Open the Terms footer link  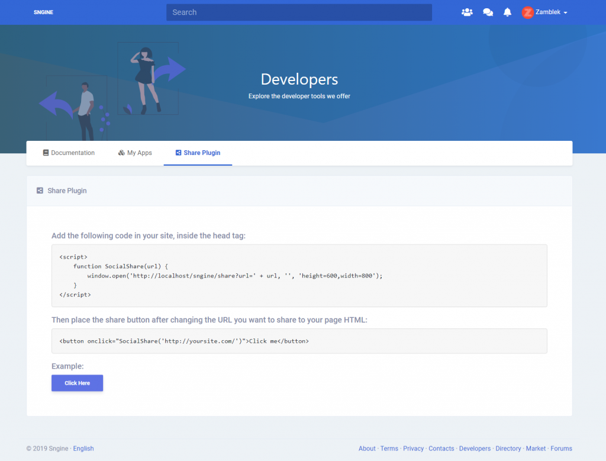389,449
